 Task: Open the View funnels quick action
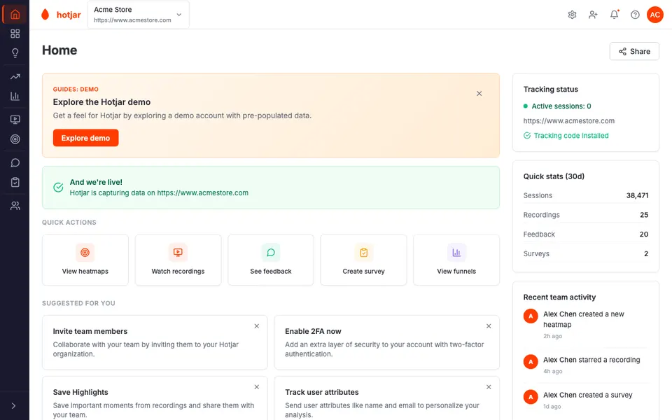[x=456, y=260]
